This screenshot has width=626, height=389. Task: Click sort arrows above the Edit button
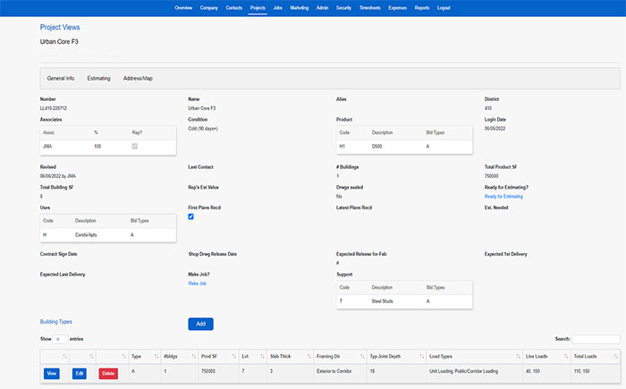pyautogui.click(x=91, y=356)
